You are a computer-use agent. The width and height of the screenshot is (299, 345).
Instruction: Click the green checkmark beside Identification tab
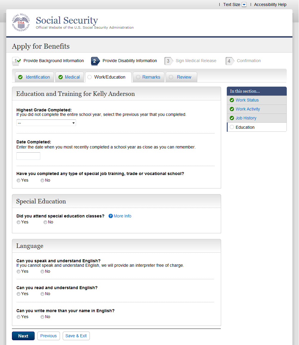pyautogui.click(x=20, y=77)
